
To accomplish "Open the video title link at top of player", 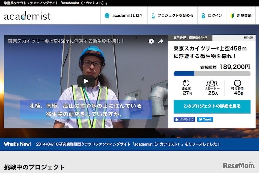I will pyautogui.click(x=66, y=41).
